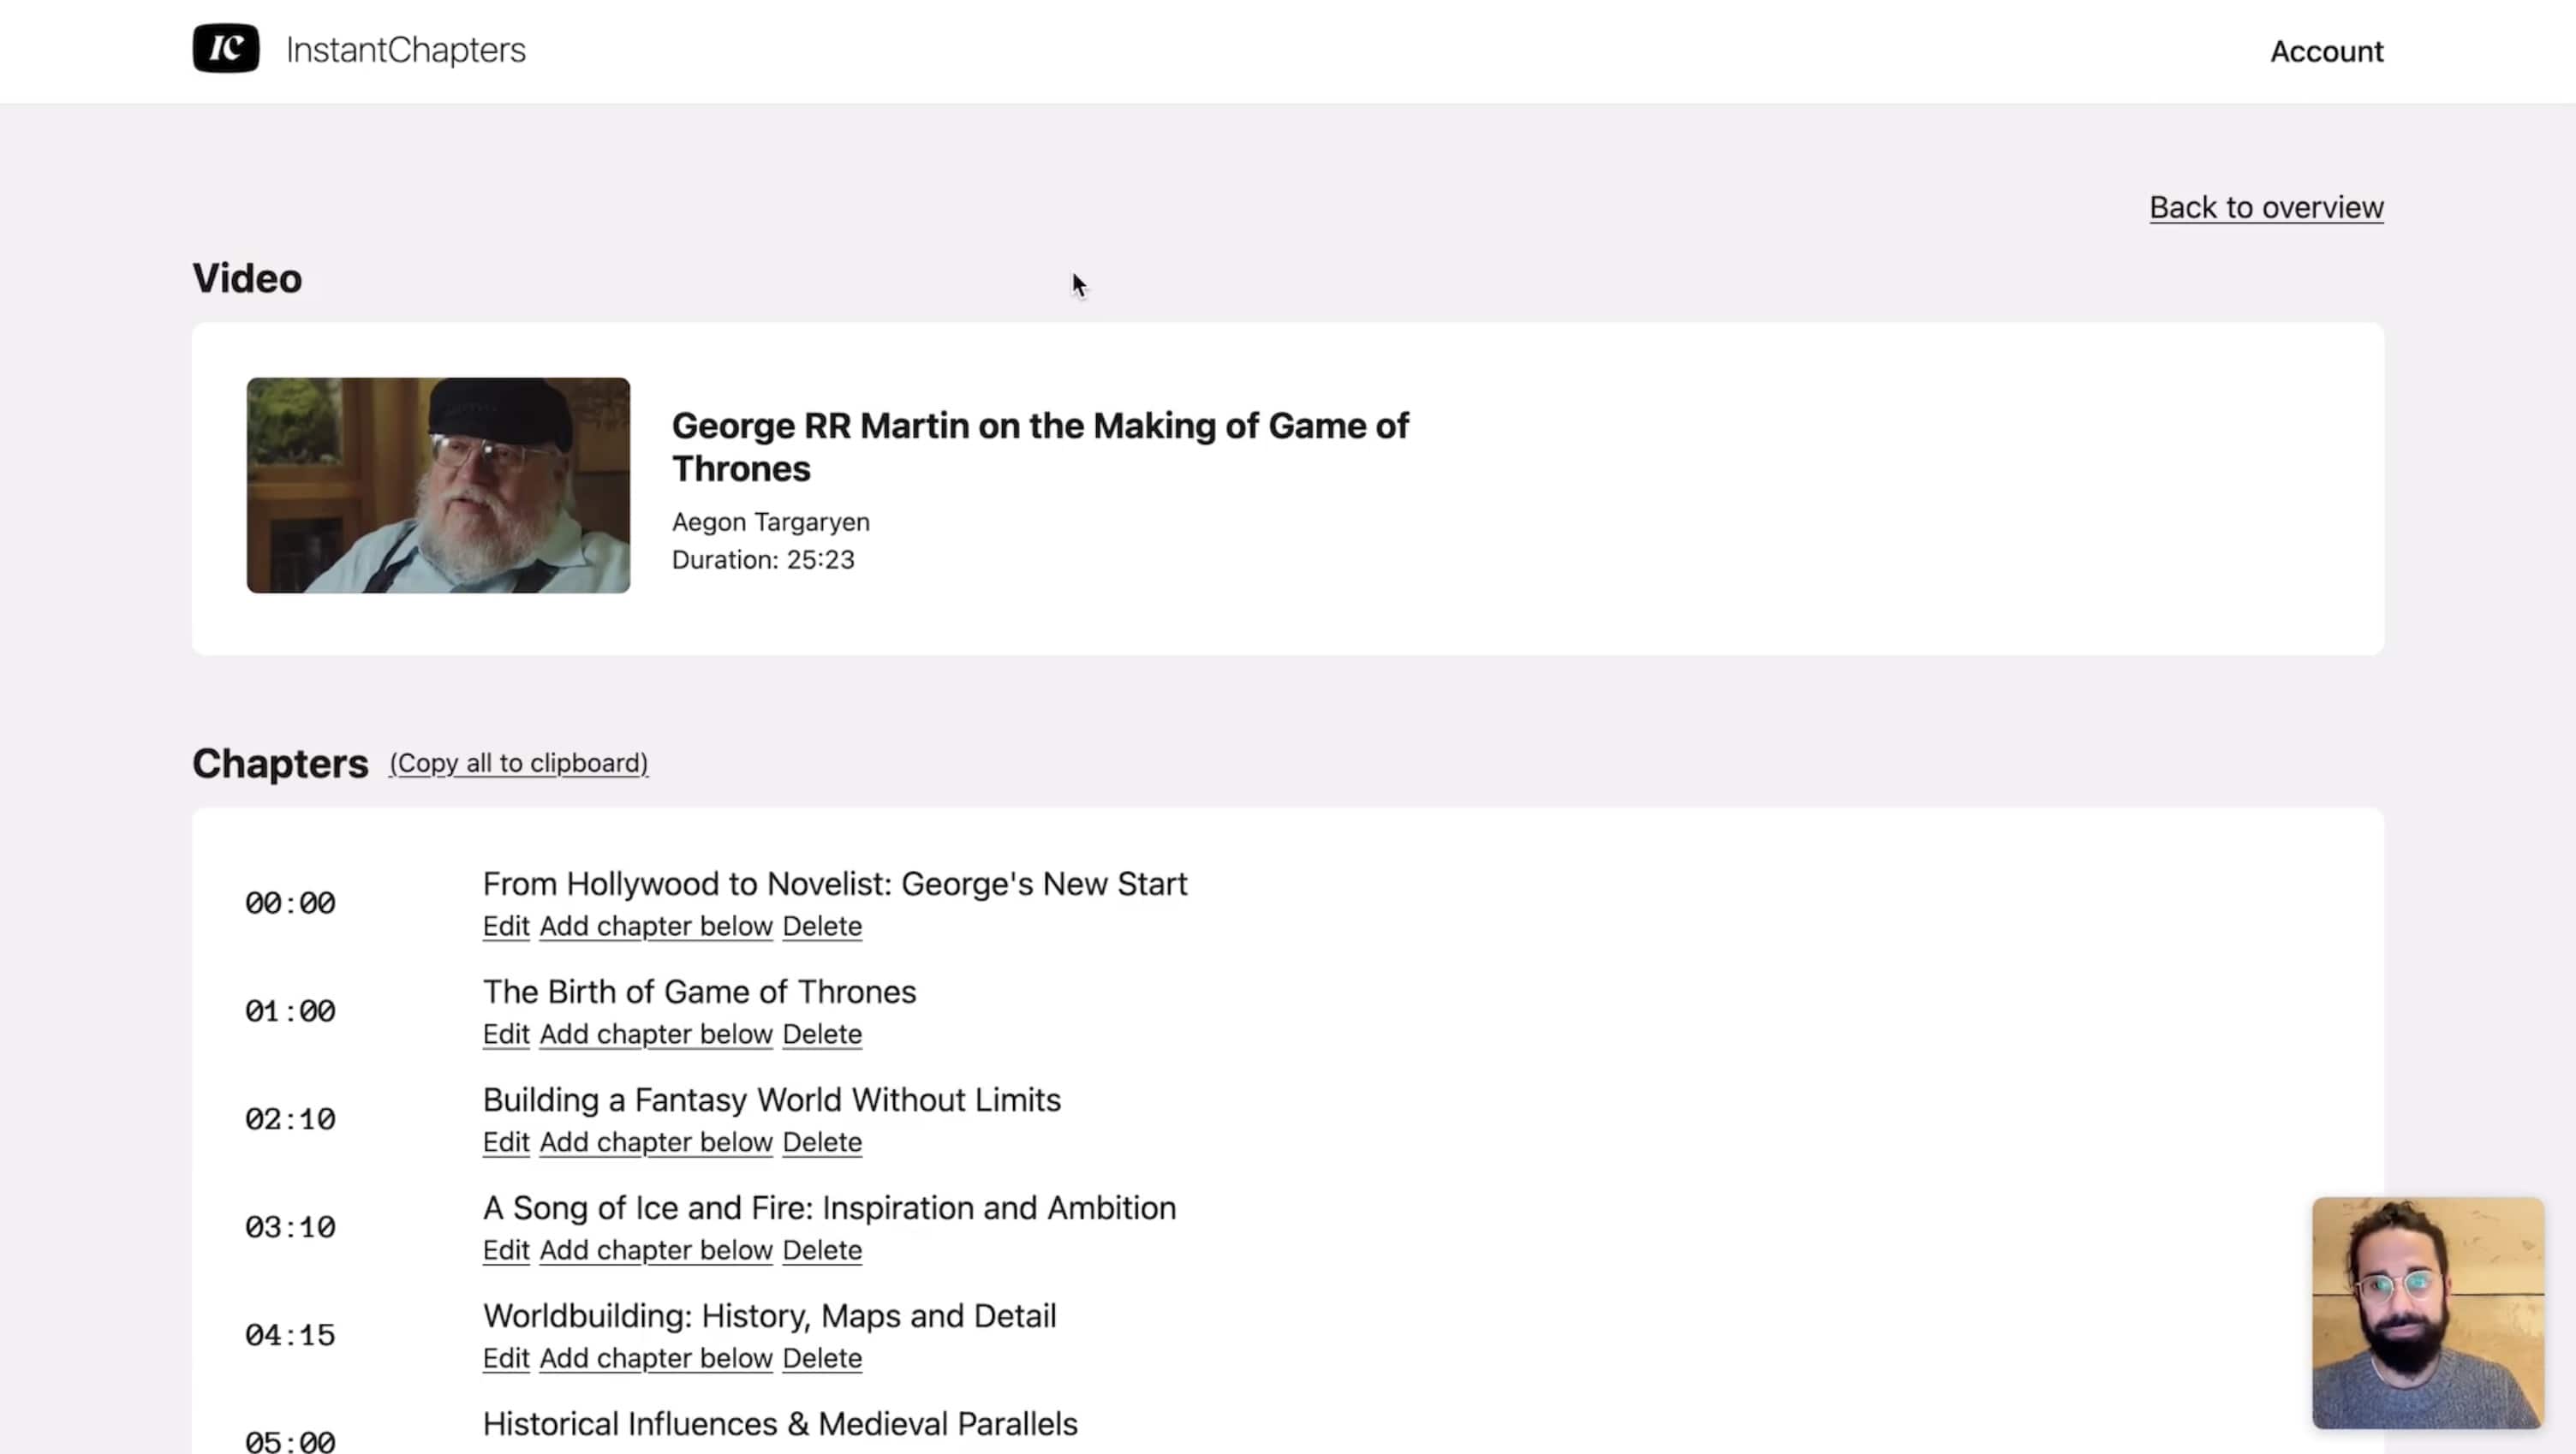Delete the 'From Hollywood to Novelist' chapter
The image size is (2576, 1454).
tap(822, 926)
